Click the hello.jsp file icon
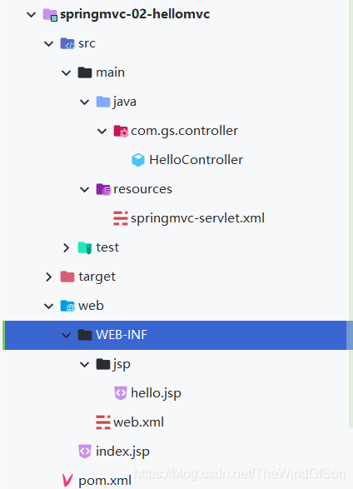Viewport: 353px width, 489px height. (121, 393)
